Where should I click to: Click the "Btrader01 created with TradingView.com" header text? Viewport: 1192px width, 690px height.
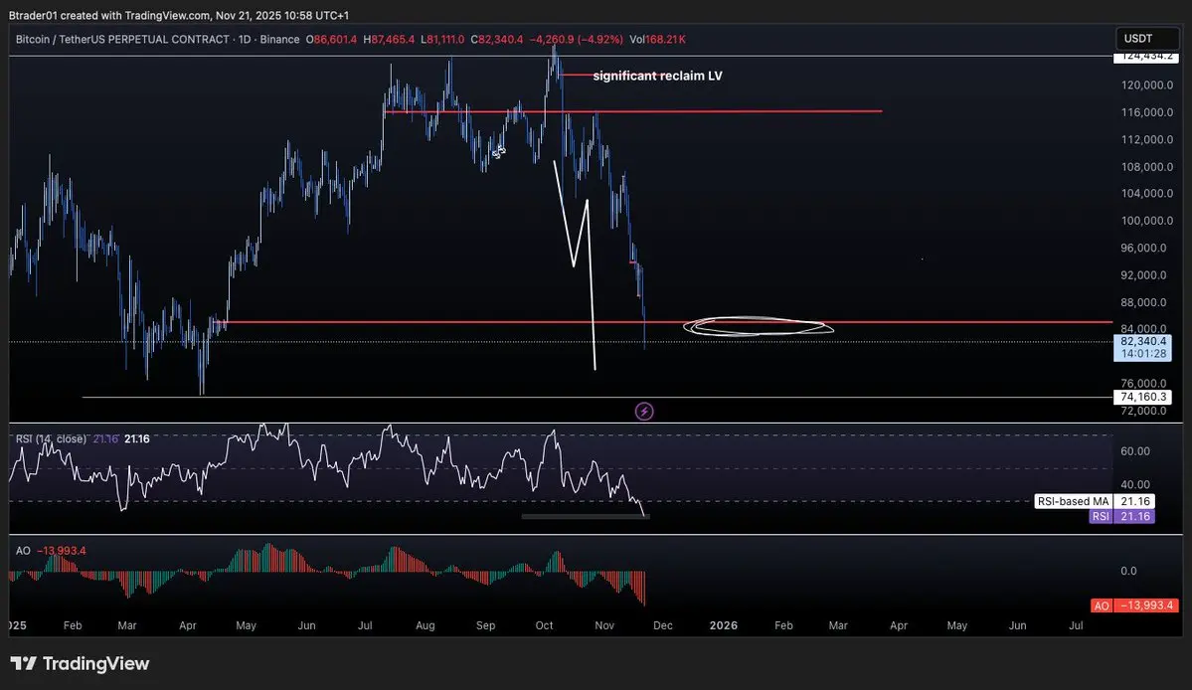coord(108,15)
